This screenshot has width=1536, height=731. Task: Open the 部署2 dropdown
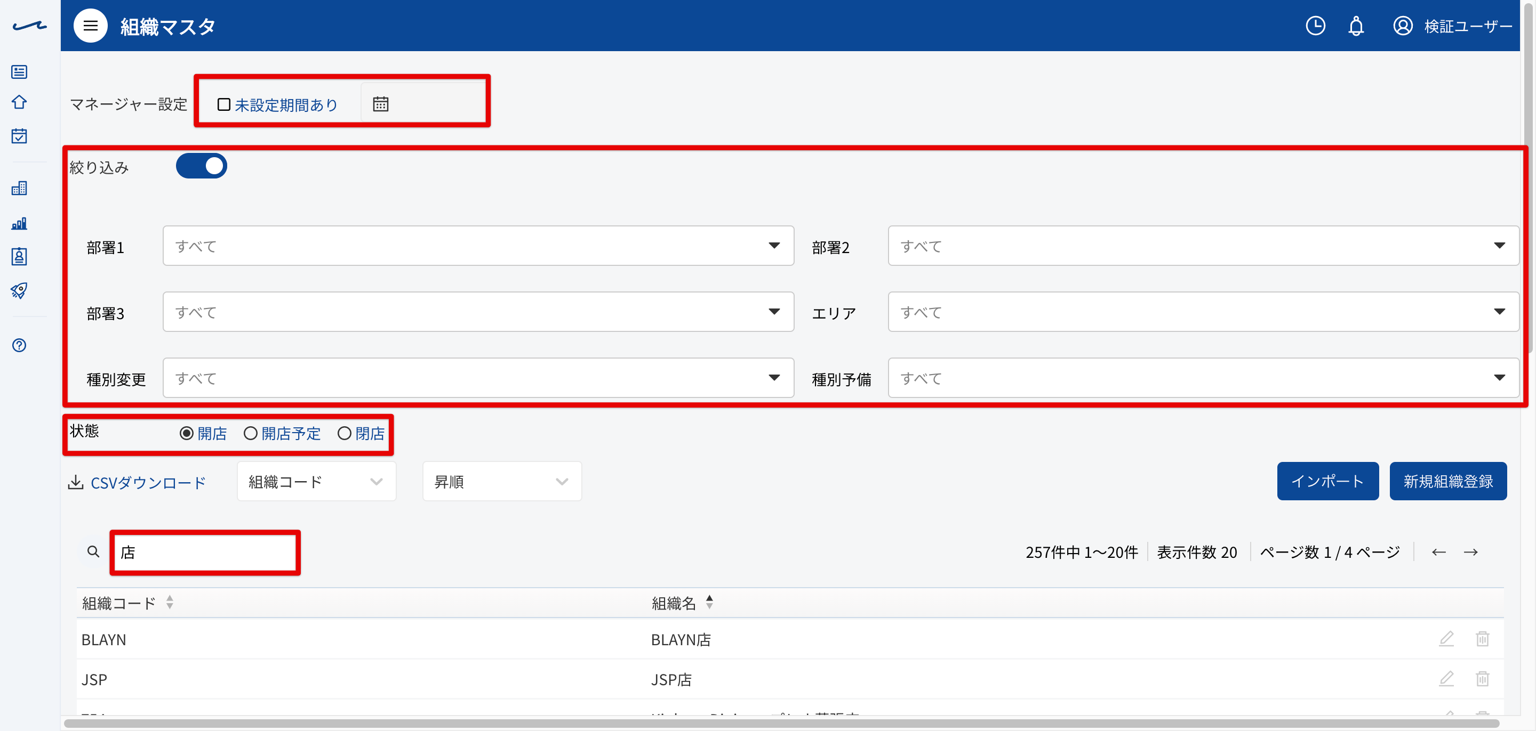coord(1203,246)
